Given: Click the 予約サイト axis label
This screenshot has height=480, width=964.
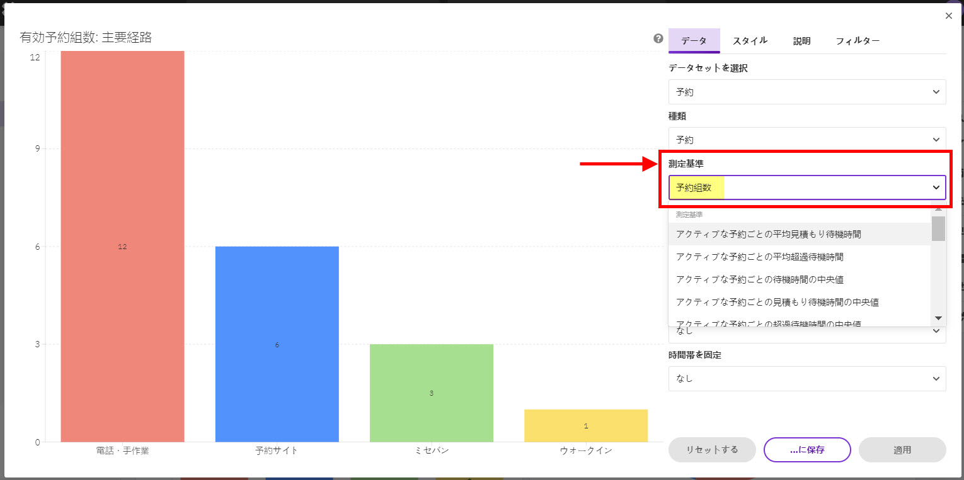Looking at the screenshot, I should [277, 450].
